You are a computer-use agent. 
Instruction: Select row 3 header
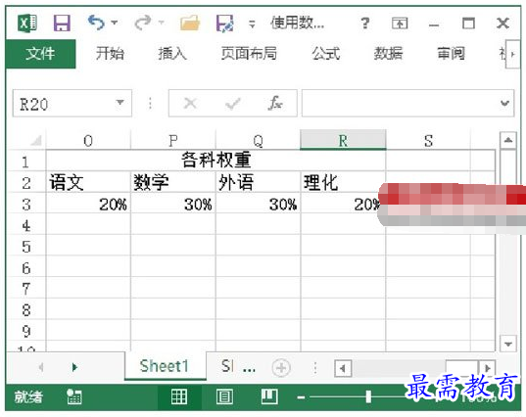point(25,205)
